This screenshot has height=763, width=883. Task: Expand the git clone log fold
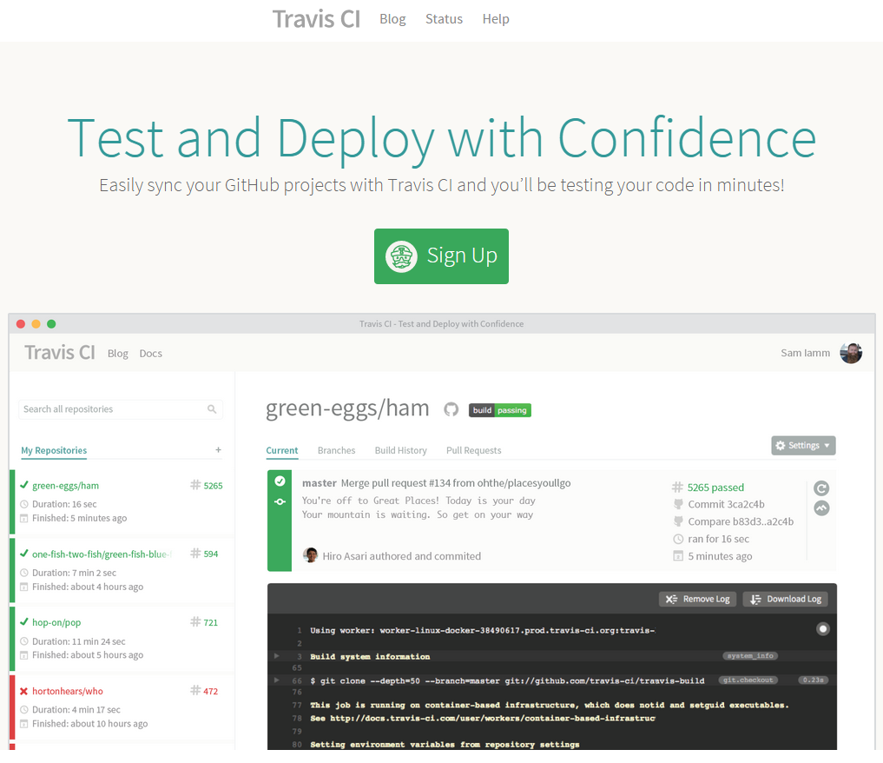click(x=276, y=680)
